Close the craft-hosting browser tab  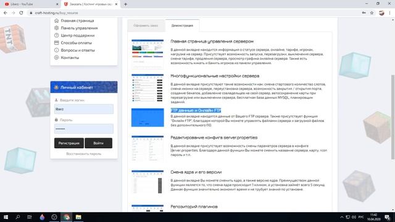[117, 4]
